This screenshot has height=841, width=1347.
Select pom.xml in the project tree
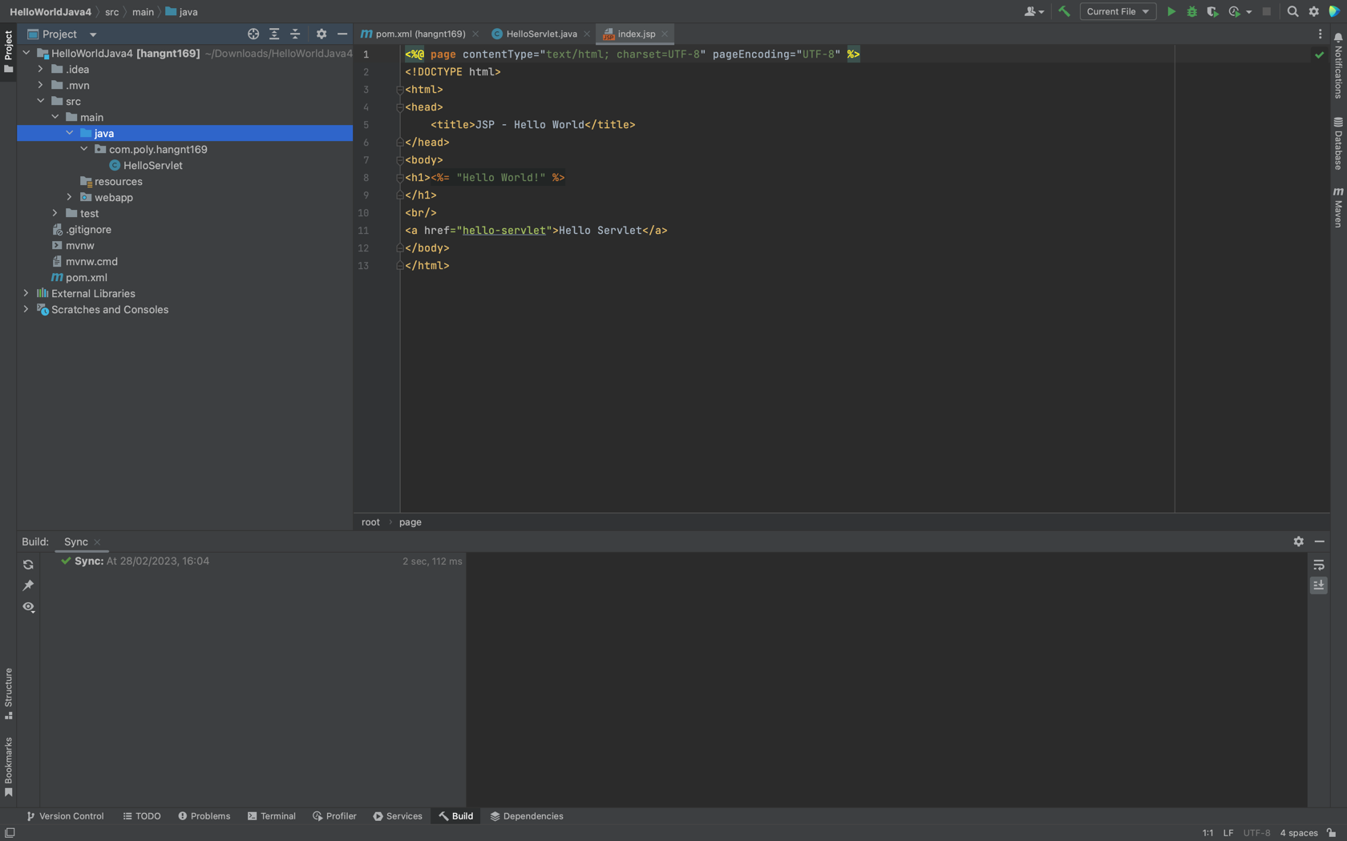coord(87,277)
